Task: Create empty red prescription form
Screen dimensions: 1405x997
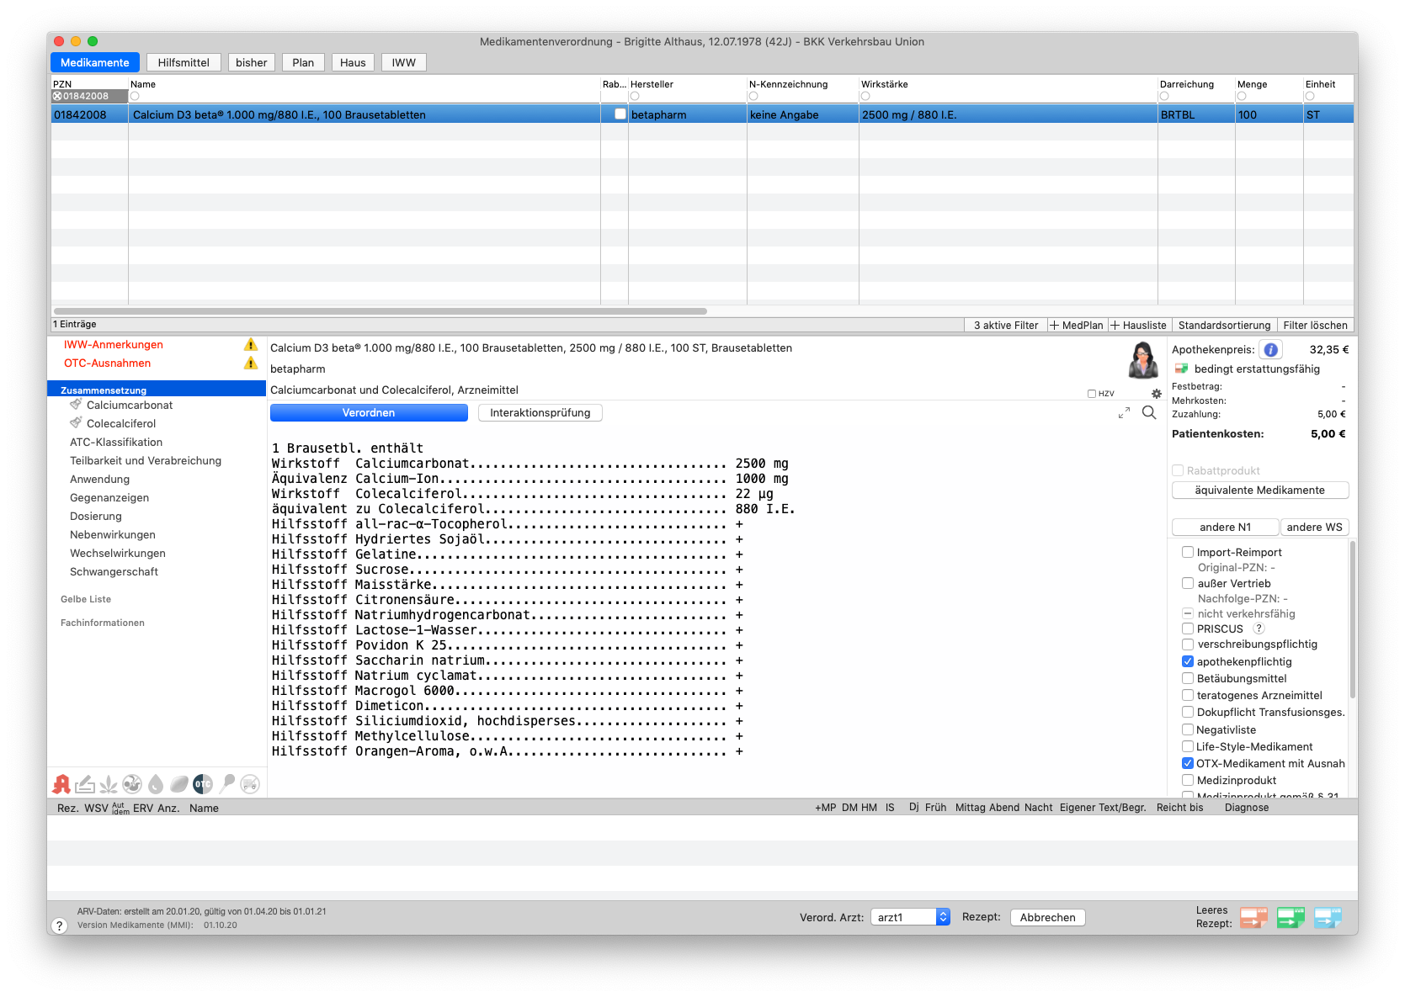Action: click(1253, 917)
